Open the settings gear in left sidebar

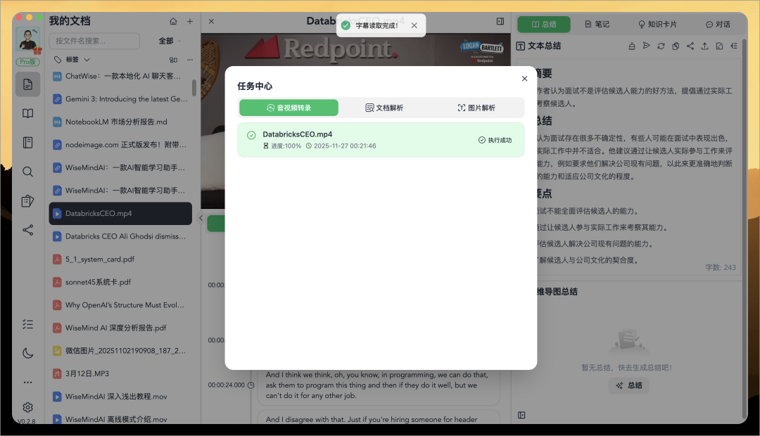tap(27, 407)
